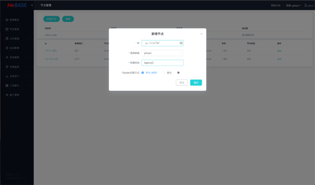The image size is (315, 185).
Task: Click the 新增节点 dialog title
Action: [157, 34]
